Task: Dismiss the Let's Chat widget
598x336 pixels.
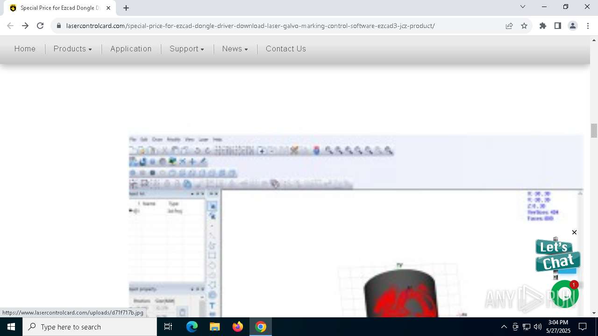Action: point(574,232)
